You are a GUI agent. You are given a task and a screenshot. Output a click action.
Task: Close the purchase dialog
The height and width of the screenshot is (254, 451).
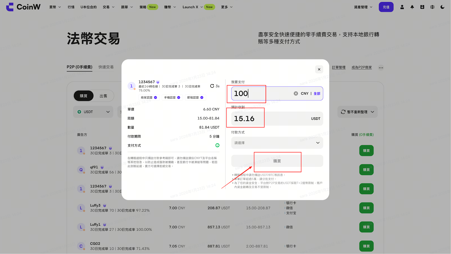point(319,69)
